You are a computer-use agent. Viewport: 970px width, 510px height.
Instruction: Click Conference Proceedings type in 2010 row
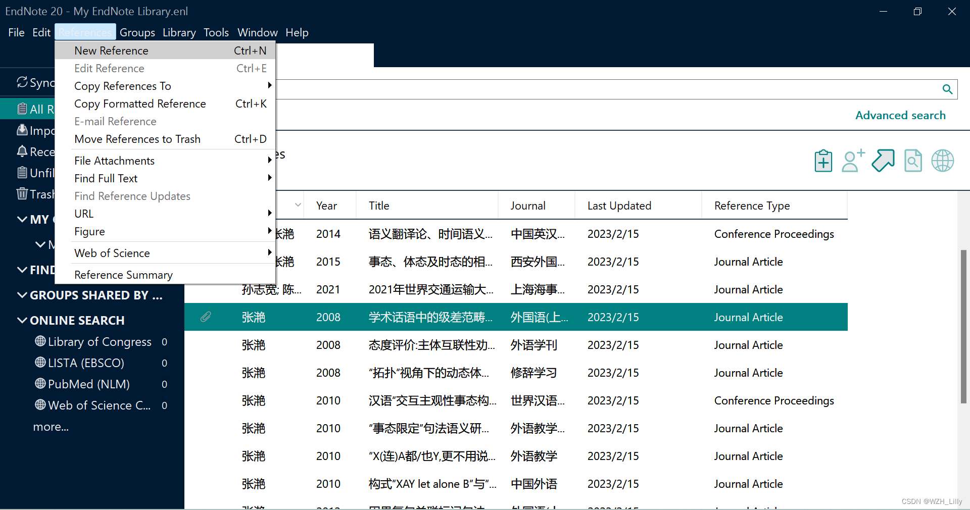774,400
